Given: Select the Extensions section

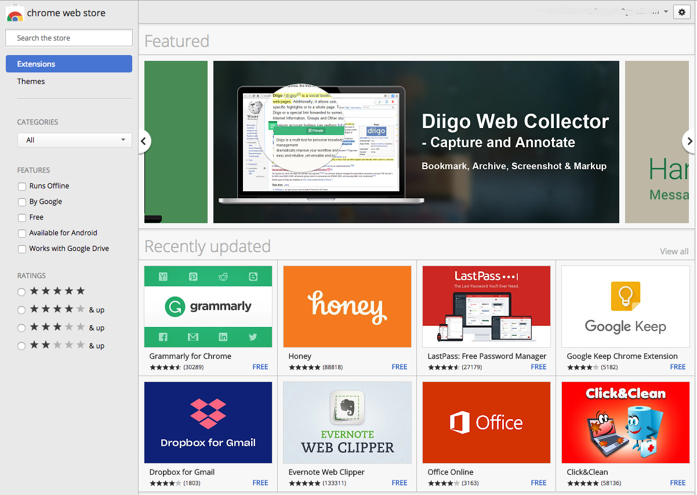Looking at the screenshot, I should pos(69,64).
